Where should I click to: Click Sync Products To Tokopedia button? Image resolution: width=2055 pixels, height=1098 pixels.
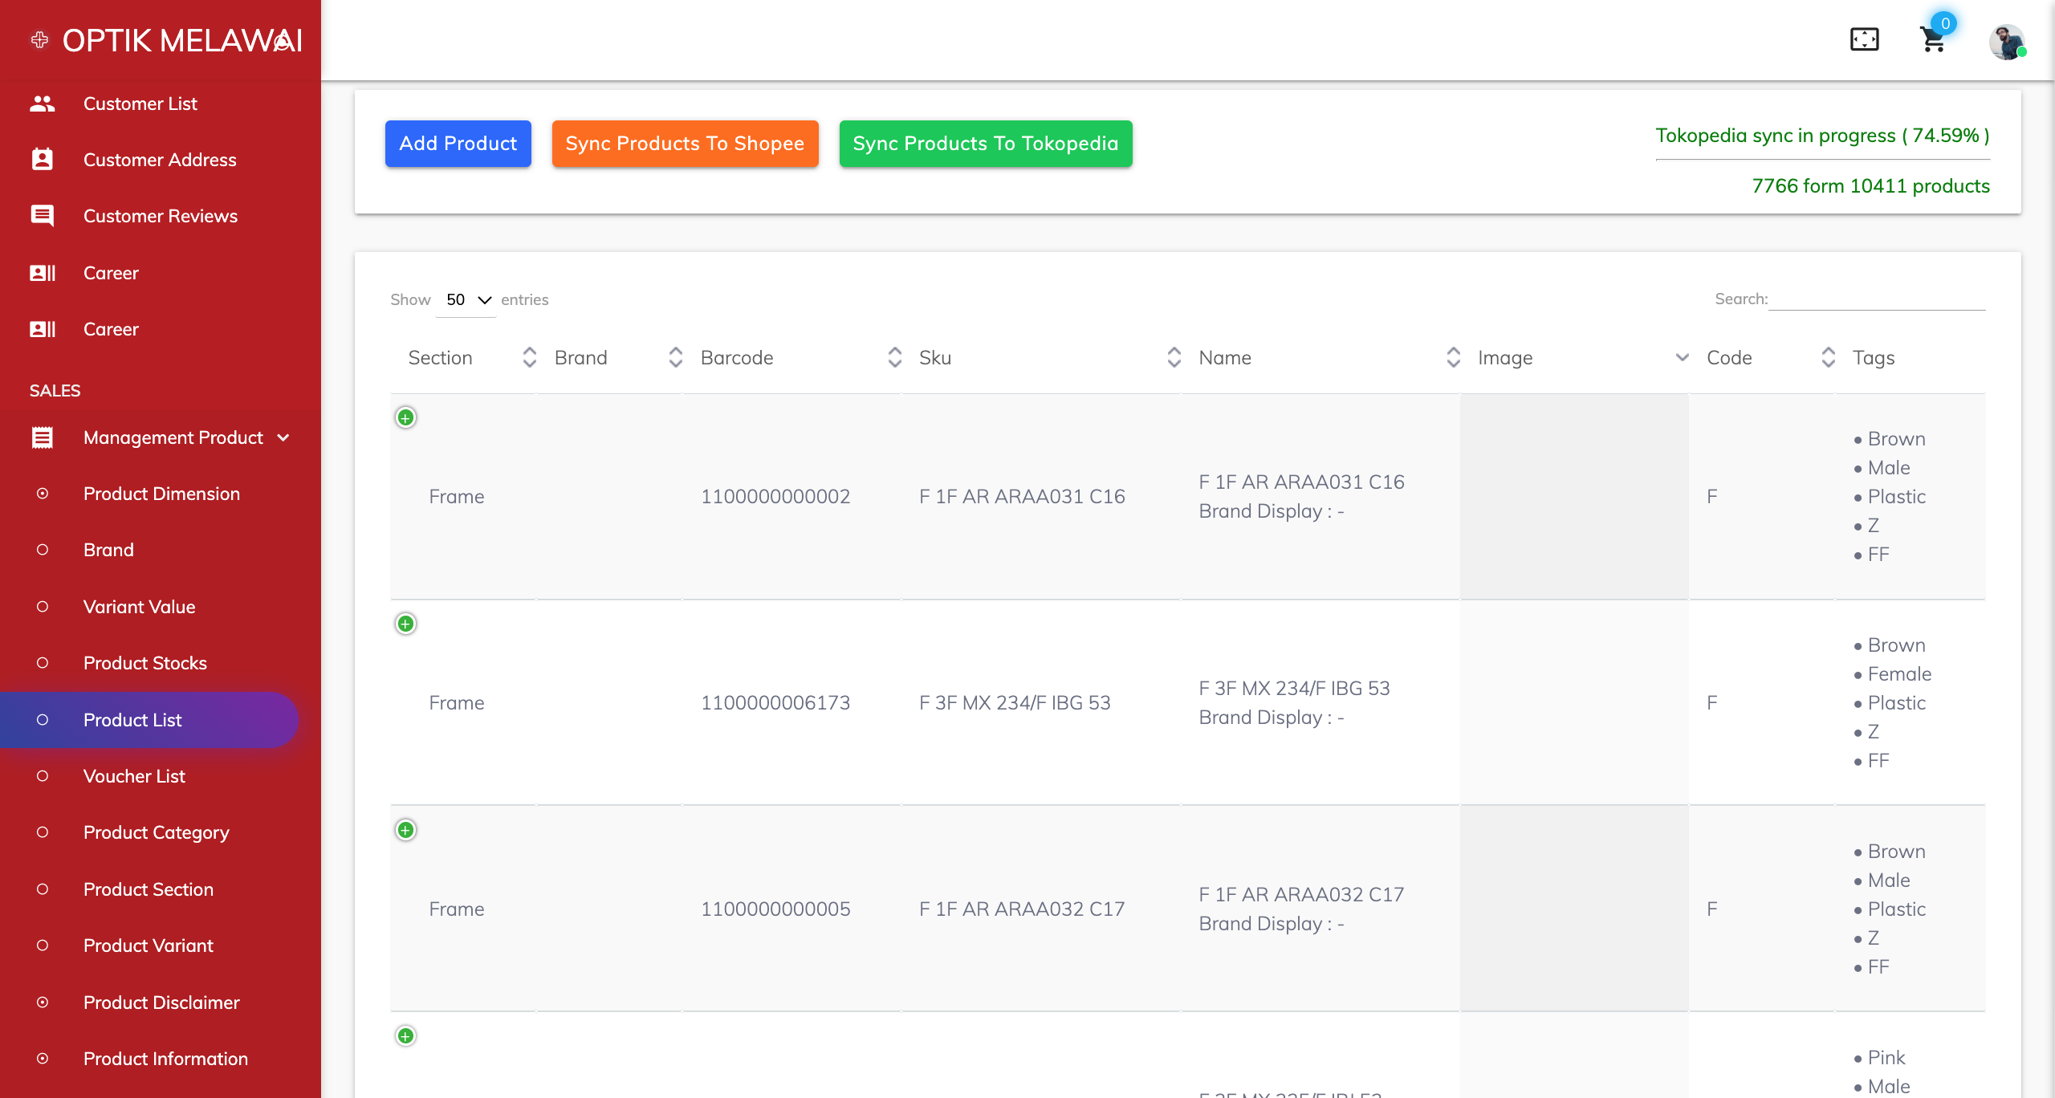click(986, 144)
